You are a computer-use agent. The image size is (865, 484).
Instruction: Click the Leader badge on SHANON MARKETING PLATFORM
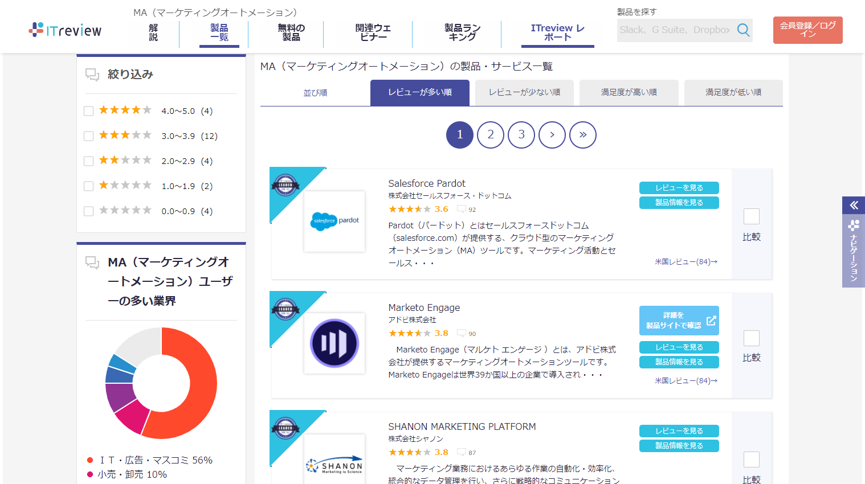tap(285, 428)
